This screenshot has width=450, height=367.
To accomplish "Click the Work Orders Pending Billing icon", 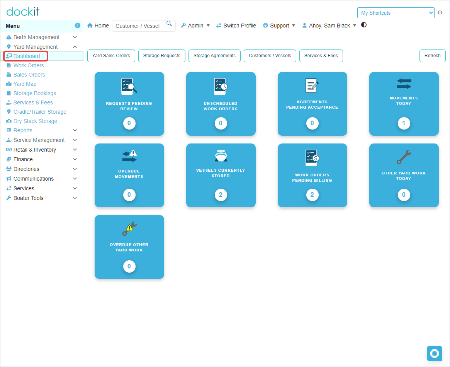I will [312, 158].
